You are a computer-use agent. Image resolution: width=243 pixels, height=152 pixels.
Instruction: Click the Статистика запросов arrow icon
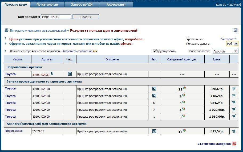click(x=234, y=144)
